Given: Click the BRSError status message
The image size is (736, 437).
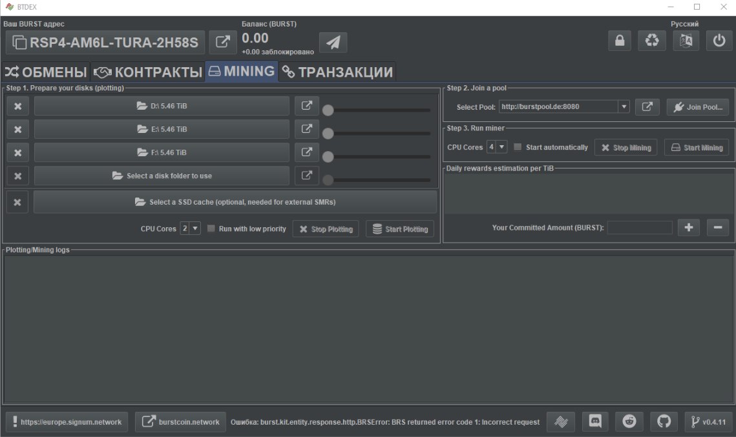Looking at the screenshot, I should click(385, 422).
